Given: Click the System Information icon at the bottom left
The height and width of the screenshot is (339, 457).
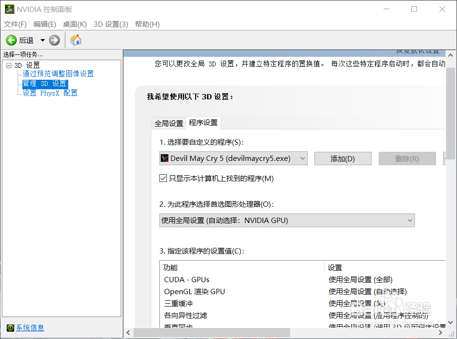Looking at the screenshot, I should tap(10, 328).
